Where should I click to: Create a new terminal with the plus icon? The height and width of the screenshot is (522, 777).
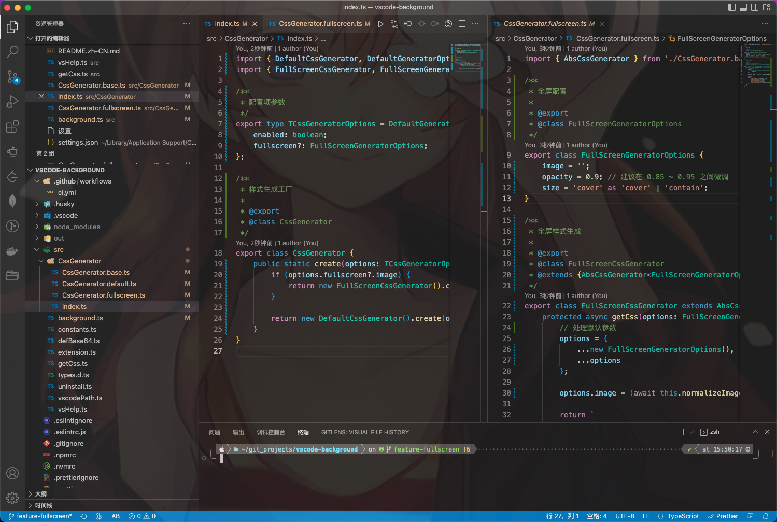point(683,432)
